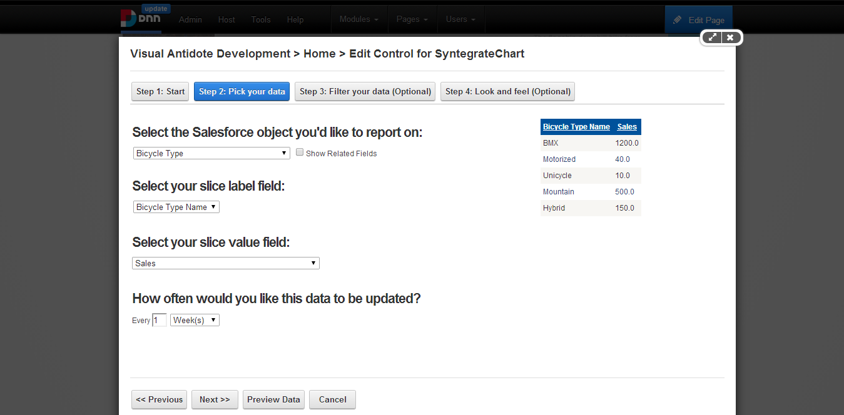844x415 pixels.
Task: Click the update badge above DNN logo
Action: pyautogui.click(x=156, y=9)
